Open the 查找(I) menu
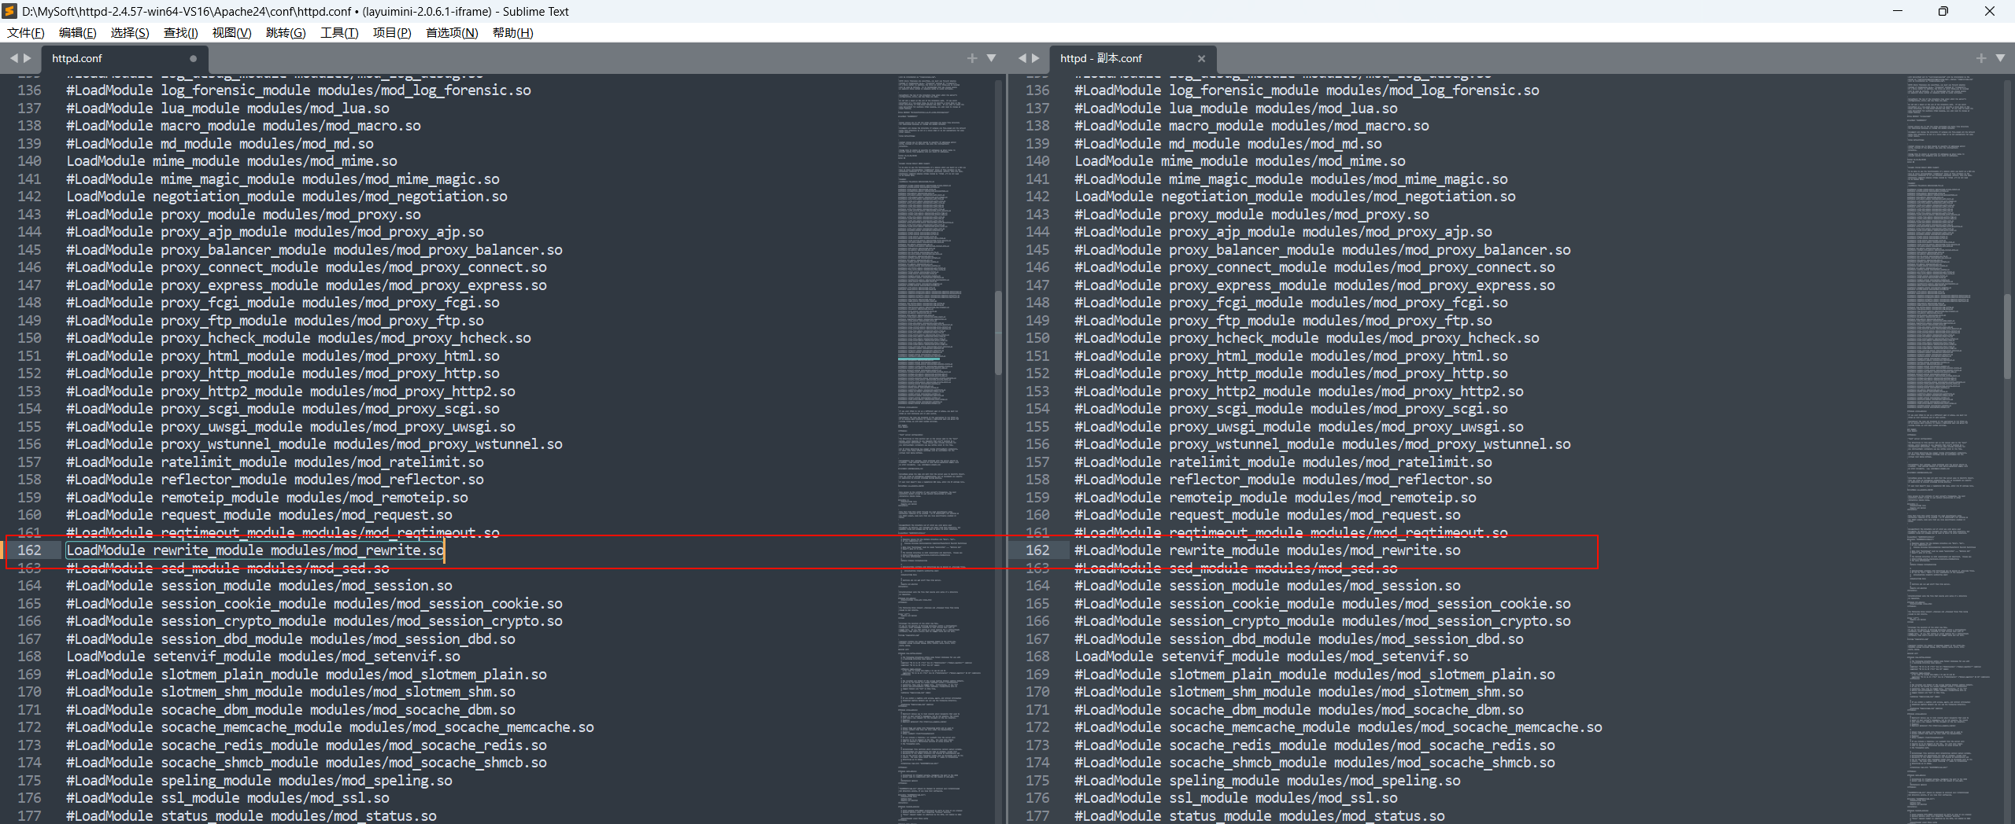Screen dimensions: 2015x824 [x=181, y=32]
